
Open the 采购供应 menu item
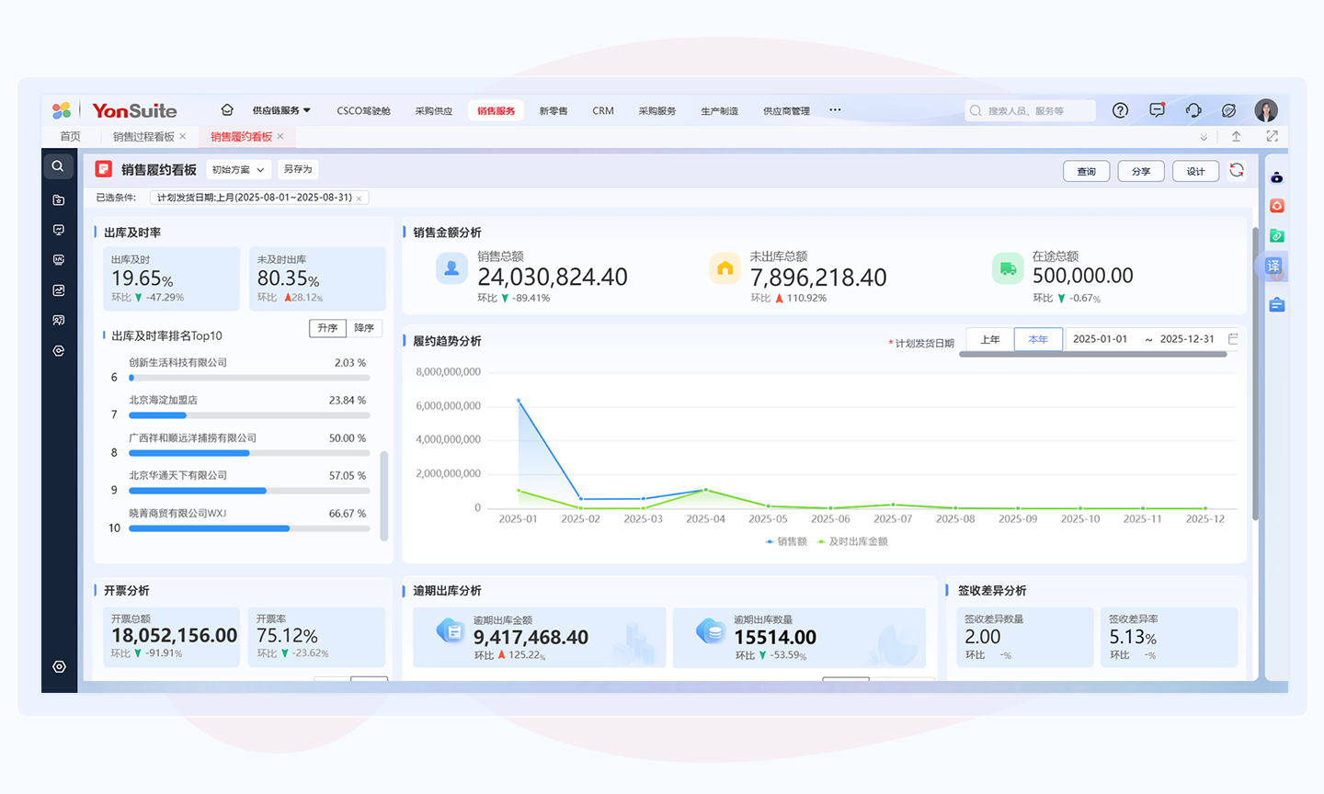click(433, 110)
